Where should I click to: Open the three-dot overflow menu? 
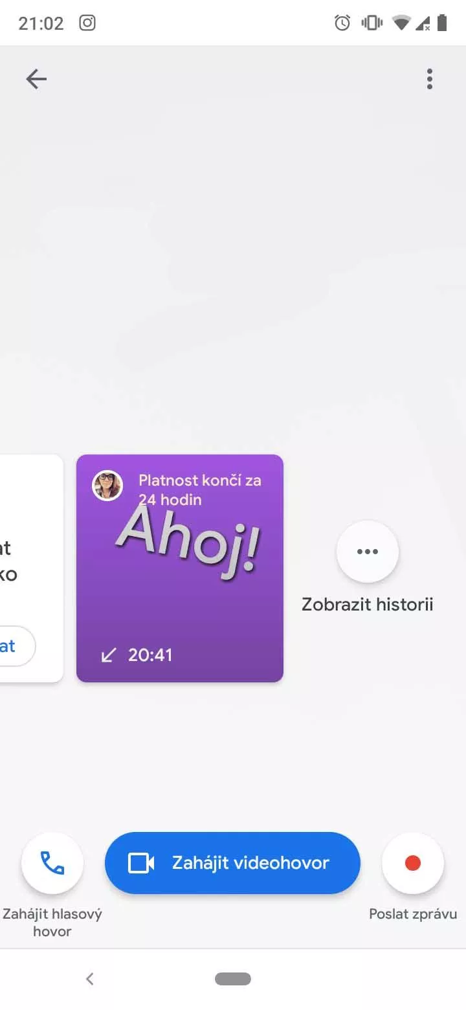(429, 79)
